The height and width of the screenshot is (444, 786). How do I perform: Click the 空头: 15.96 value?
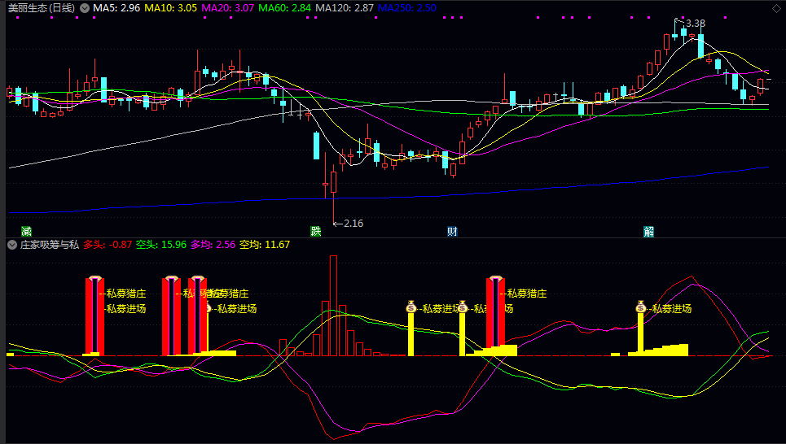pos(161,245)
